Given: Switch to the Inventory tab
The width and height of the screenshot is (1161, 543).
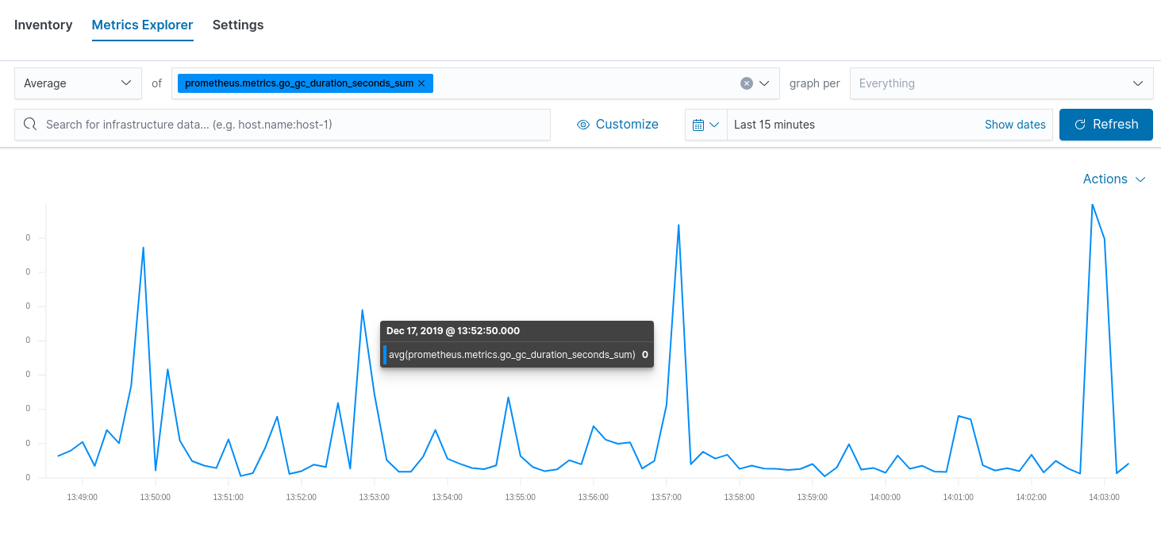Looking at the screenshot, I should [44, 25].
